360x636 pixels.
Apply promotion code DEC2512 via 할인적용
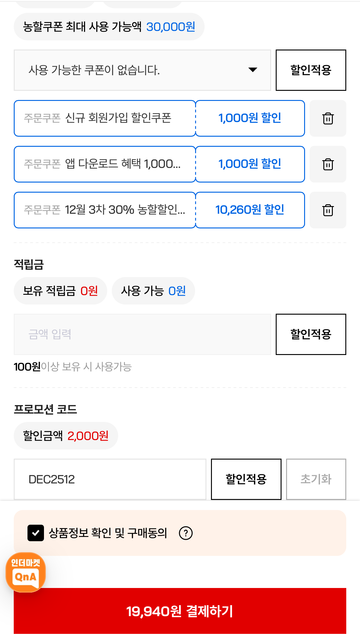pos(246,479)
